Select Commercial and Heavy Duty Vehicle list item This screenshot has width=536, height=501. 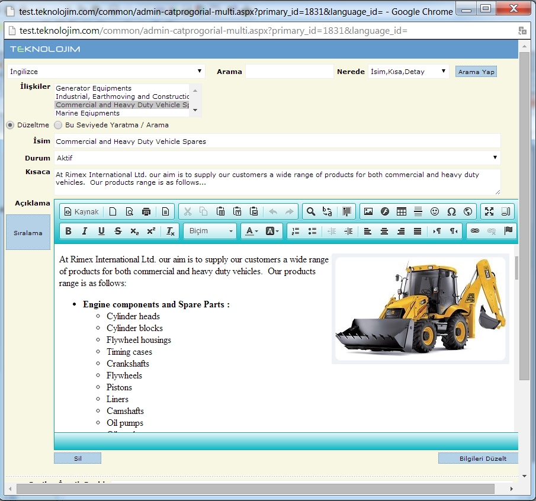[122, 105]
